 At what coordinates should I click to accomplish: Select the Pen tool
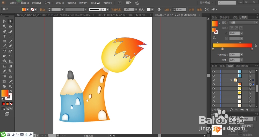tap(4, 31)
